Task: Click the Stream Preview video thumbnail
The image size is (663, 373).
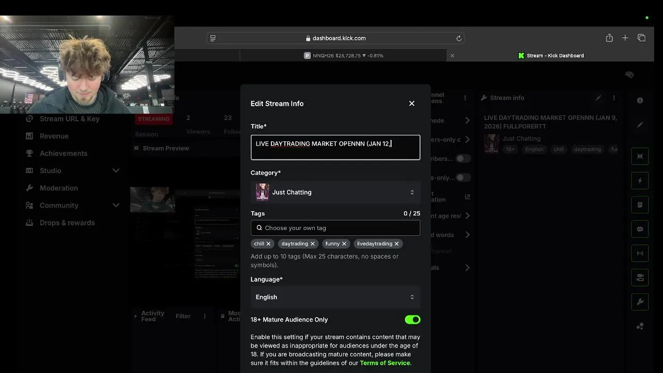Action: click(x=185, y=233)
